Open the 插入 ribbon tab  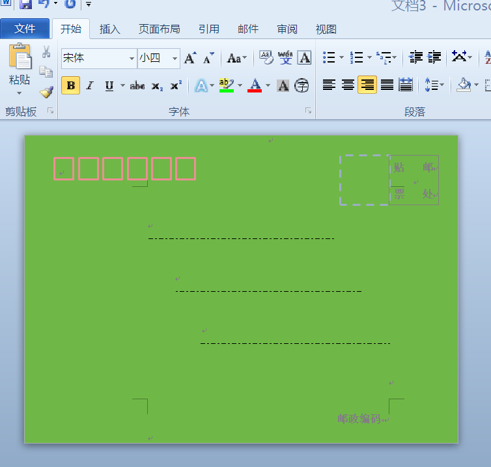(x=109, y=29)
